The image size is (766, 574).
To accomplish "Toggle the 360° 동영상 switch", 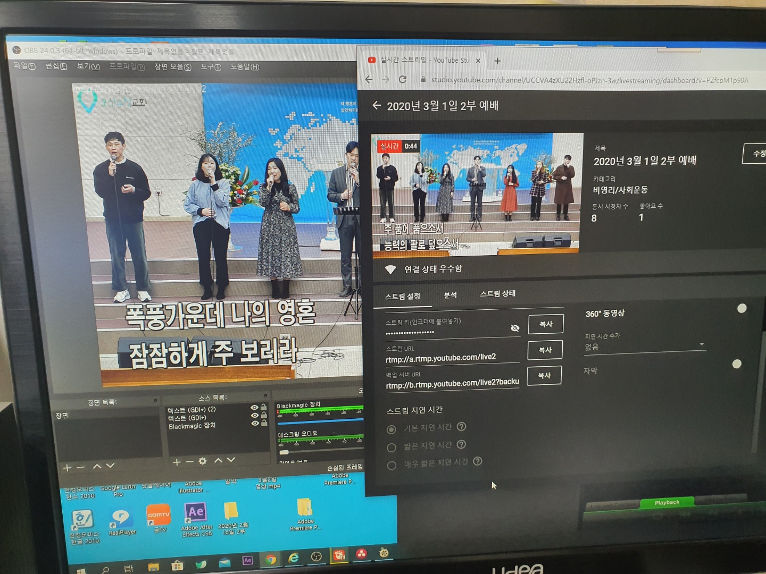I will click(x=742, y=308).
